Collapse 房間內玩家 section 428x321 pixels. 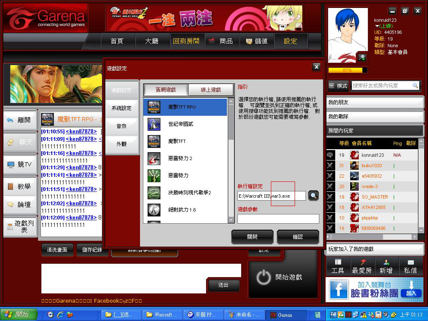(375, 131)
